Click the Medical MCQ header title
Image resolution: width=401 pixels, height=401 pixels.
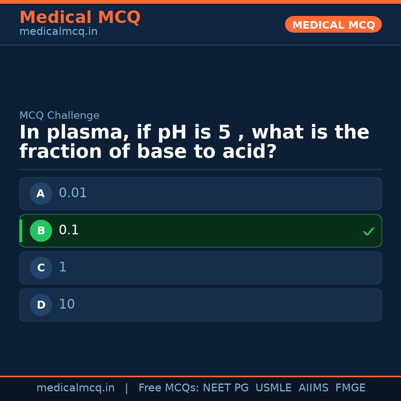[80, 17]
